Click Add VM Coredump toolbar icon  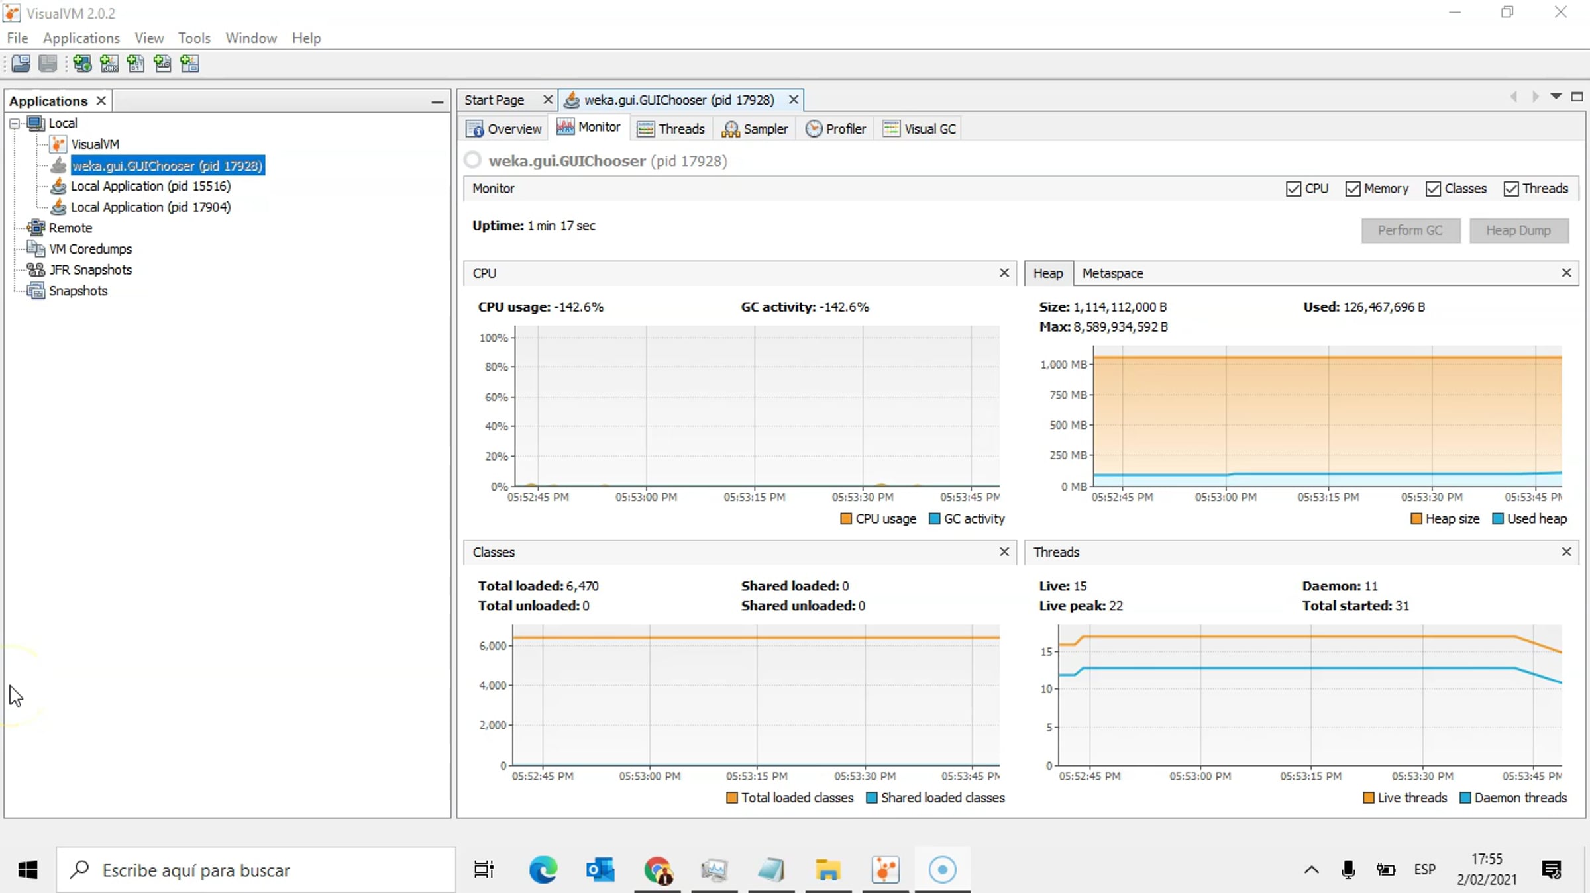[136, 64]
